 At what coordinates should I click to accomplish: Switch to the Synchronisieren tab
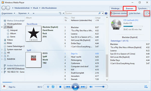pos(143,8)
